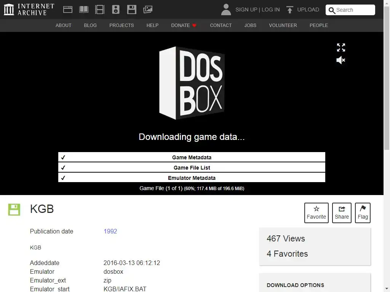Viewport: 390px width, 292px height.
Task: Click the page vertical scrollbar thumb
Action: tap(387, 78)
